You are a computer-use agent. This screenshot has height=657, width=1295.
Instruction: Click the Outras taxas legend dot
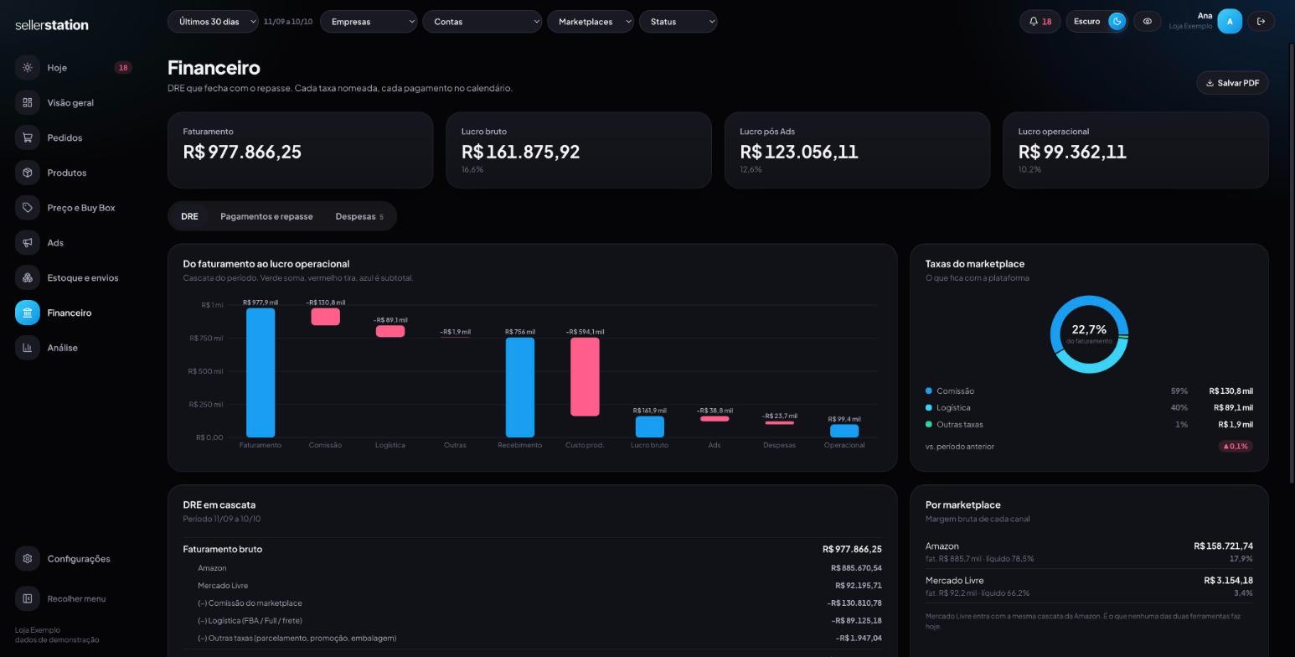929,425
